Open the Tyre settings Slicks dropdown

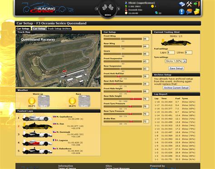coord(176,61)
